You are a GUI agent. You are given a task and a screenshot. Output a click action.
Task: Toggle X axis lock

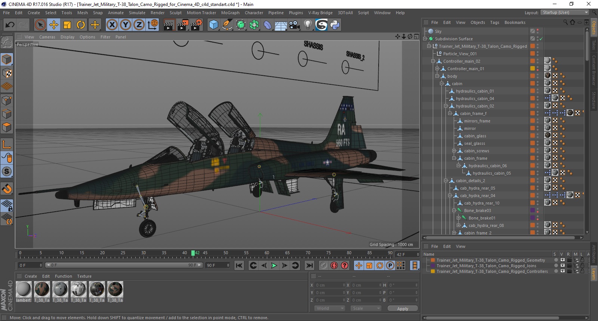point(112,25)
